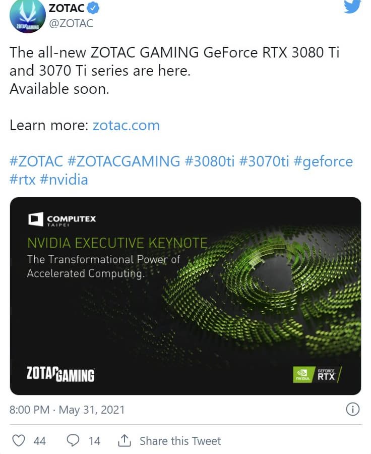Open the NVIDIA Executive Keynote image
Image resolution: width=371 pixels, height=454 pixels.
185,296
